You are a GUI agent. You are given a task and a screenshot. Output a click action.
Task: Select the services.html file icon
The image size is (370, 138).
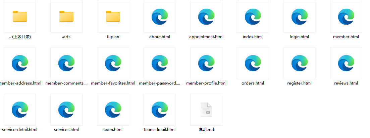[66, 110]
